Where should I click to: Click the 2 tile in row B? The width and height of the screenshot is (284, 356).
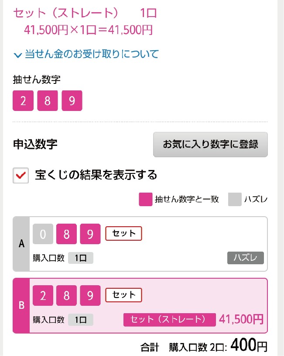43,296
